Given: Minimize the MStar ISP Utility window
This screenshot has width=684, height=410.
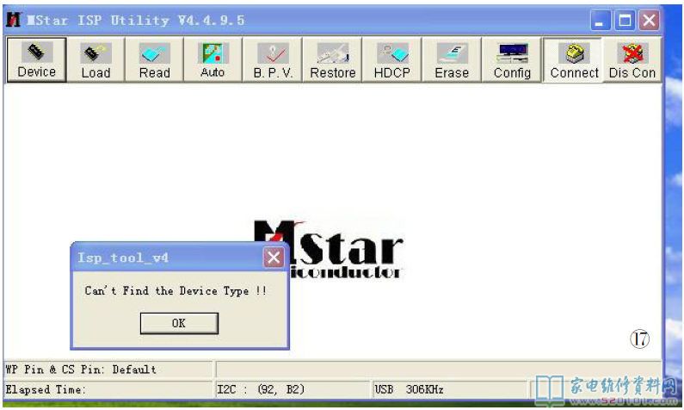Looking at the screenshot, I should tap(601, 20).
